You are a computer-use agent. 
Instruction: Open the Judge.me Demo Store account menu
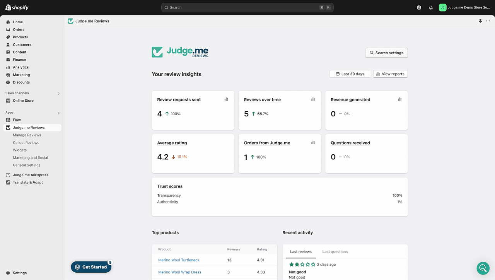point(465,7)
